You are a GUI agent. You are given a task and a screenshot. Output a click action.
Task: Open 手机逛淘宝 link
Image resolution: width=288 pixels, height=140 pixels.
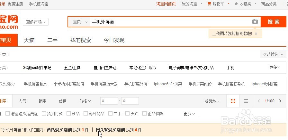pos(39,4)
